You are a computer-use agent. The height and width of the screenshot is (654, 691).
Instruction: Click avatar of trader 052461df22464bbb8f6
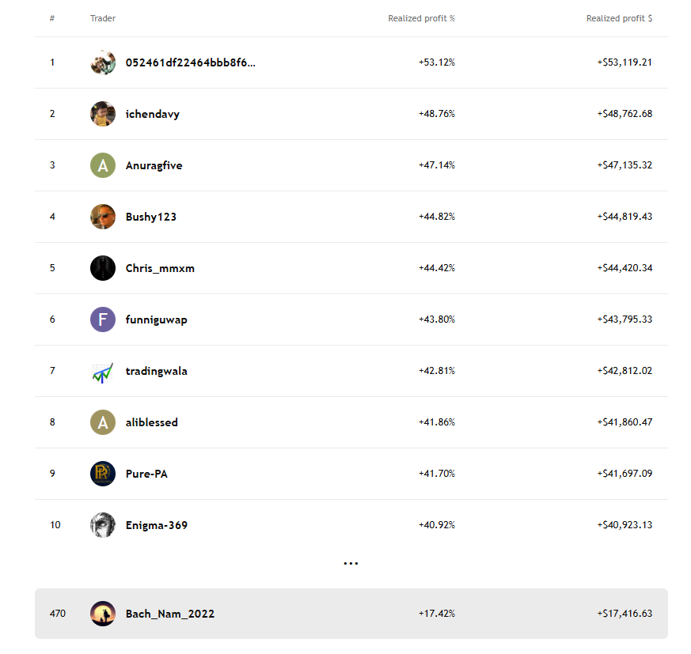pos(103,62)
